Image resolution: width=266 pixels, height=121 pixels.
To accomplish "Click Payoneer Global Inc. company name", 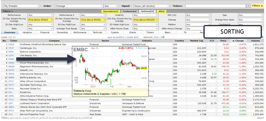I will click(31, 89).
